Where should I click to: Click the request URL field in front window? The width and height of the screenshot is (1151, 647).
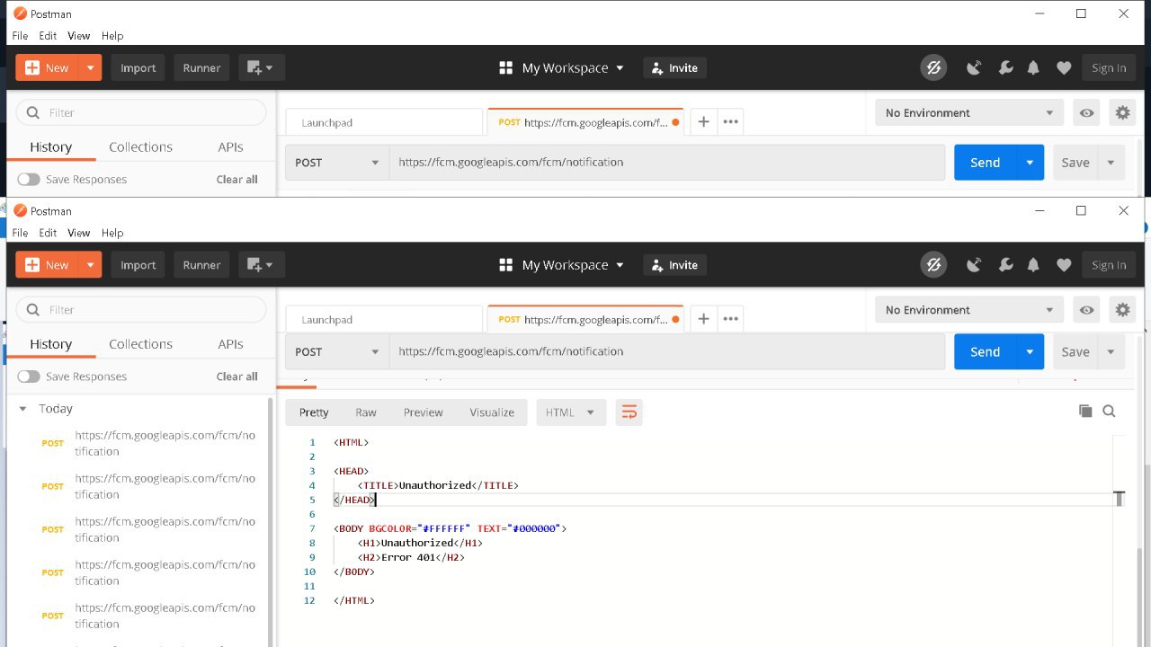point(667,352)
